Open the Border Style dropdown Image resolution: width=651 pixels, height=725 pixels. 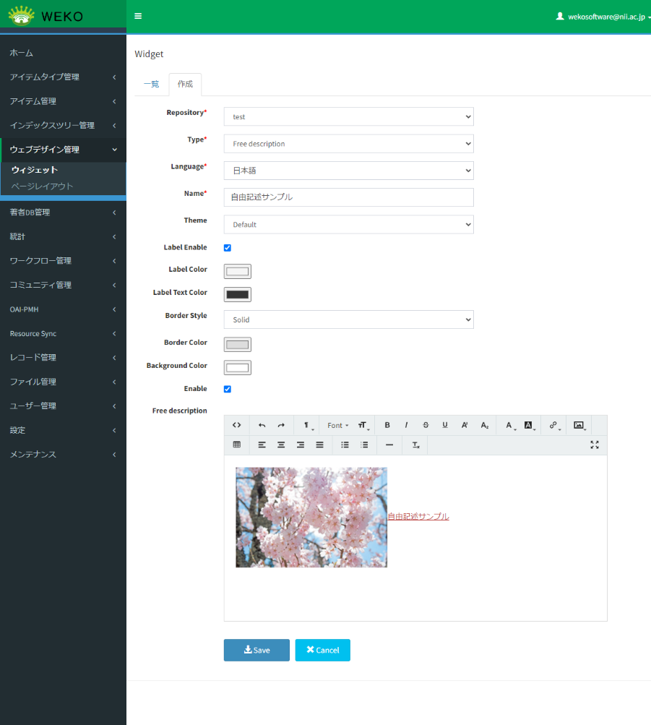[x=348, y=319]
